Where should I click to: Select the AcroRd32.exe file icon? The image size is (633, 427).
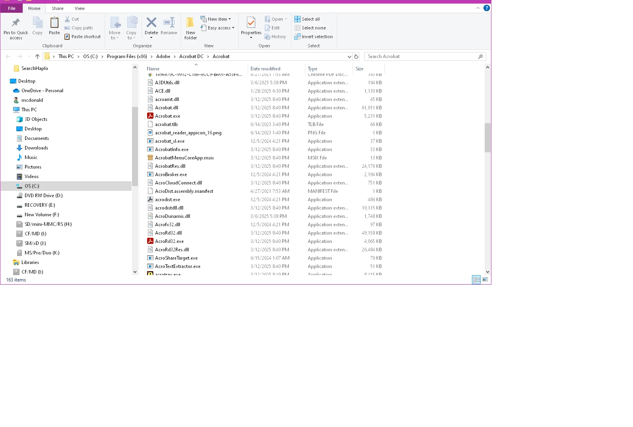tap(150, 241)
